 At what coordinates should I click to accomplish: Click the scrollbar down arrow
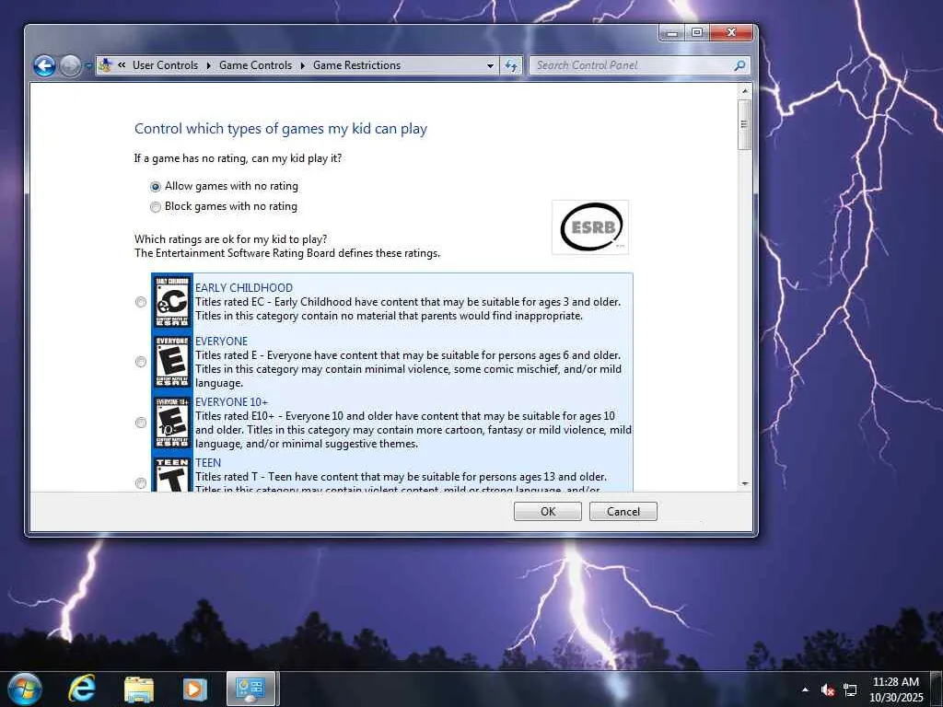coord(744,484)
